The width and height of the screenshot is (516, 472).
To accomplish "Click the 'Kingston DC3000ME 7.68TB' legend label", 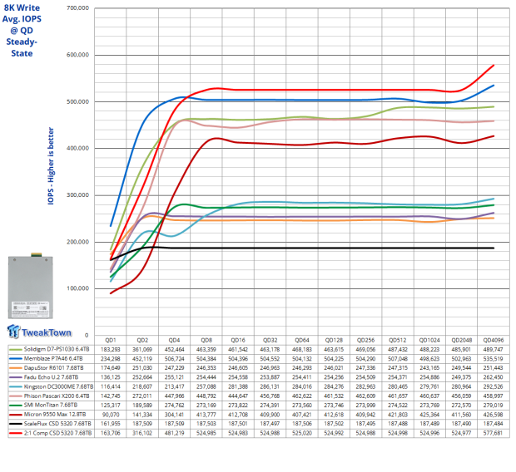I will (58, 386).
